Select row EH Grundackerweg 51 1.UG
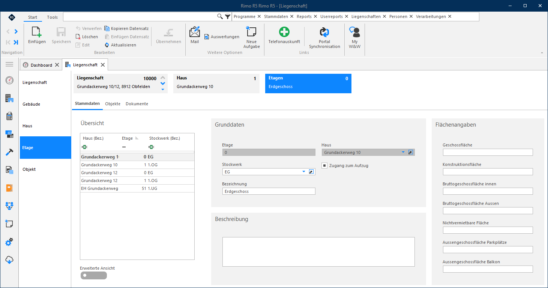This screenshot has height=288, width=548. (137, 188)
